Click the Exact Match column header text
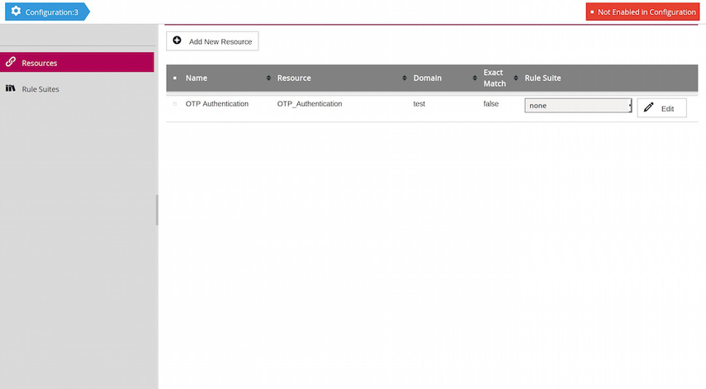 (495, 78)
